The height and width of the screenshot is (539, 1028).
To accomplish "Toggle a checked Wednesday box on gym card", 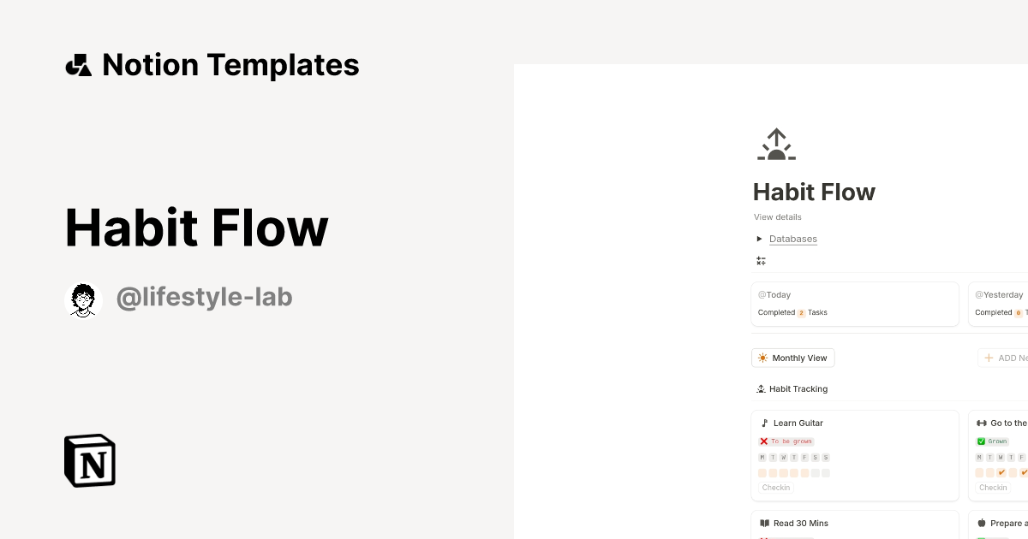I will click(x=1002, y=471).
